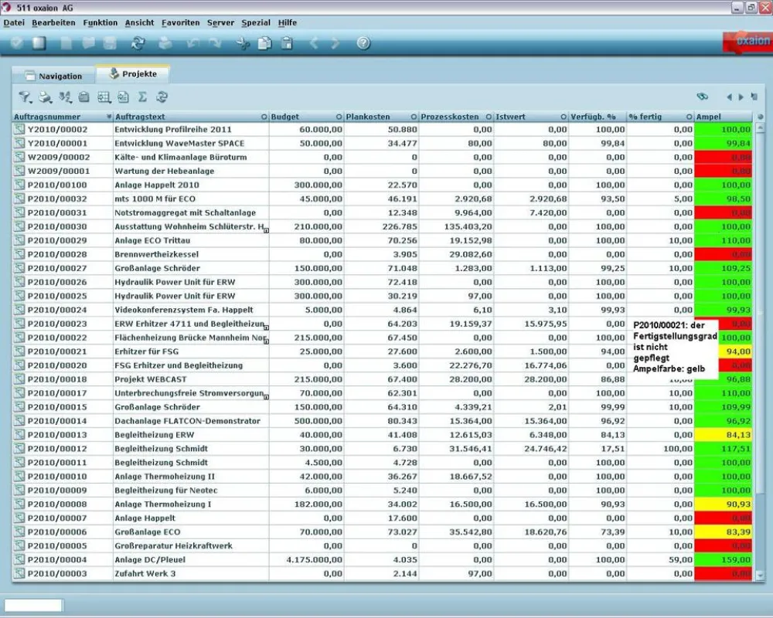Viewport: 773px width, 618px height.
Task: Select Auftragstext 'Großreparatur Heizkraftwerk'
Action: pos(173,546)
